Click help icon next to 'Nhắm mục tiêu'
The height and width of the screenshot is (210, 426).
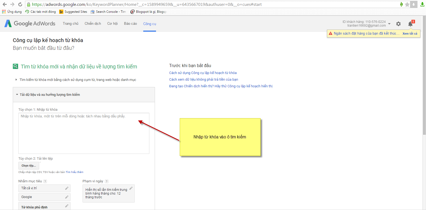(45, 181)
